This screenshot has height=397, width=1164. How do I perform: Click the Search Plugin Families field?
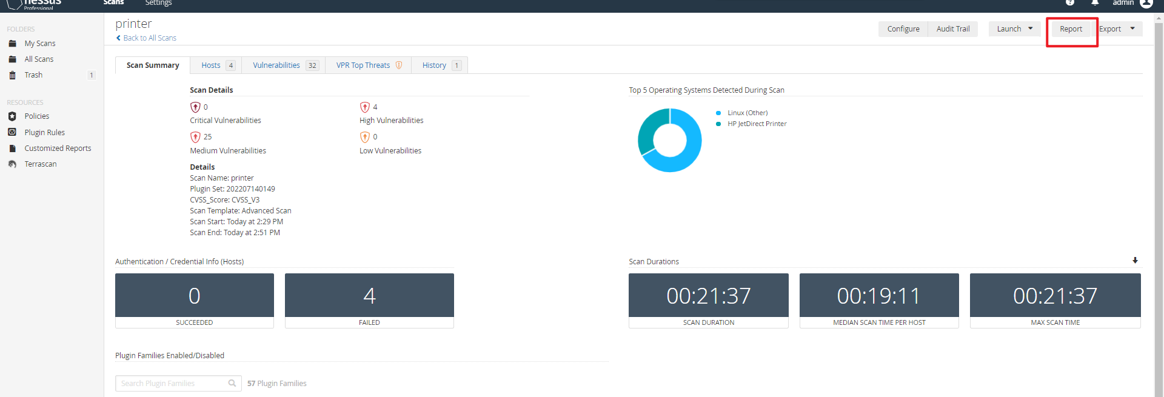point(178,383)
